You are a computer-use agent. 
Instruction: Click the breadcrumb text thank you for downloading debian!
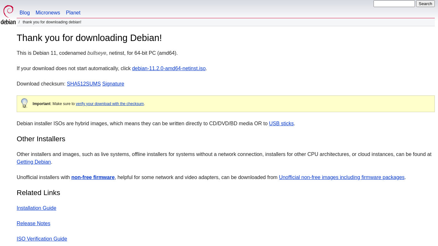click(52, 22)
